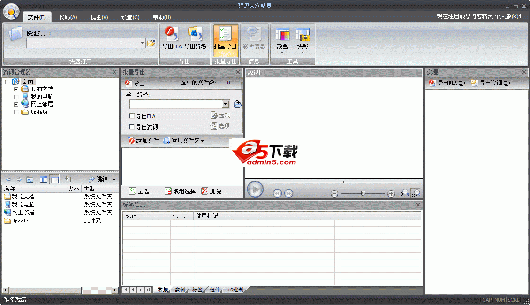Click the 导出 button in batch export panel
This screenshot has width=530, height=305.
pyautogui.click(x=135, y=83)
